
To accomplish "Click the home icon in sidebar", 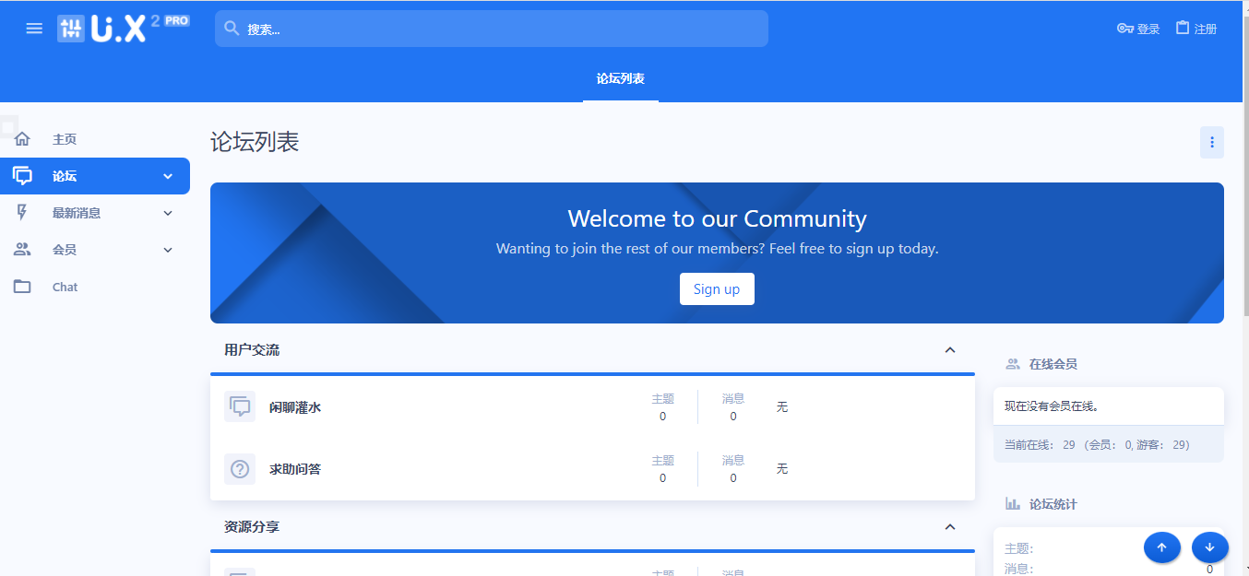I will click(22, 139).
